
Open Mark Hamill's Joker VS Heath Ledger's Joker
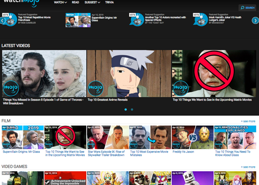[x=225, y=19]
